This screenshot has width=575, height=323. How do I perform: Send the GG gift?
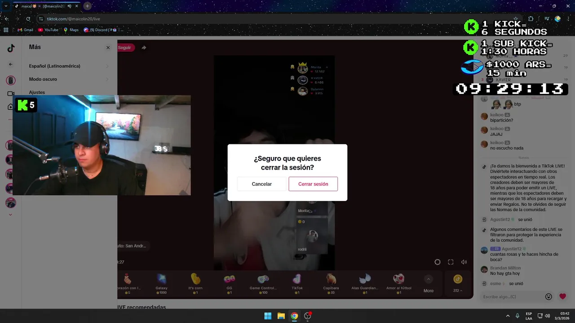229,283
